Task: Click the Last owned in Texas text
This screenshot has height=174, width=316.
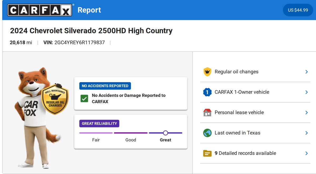Action: (x=237, y=133)
